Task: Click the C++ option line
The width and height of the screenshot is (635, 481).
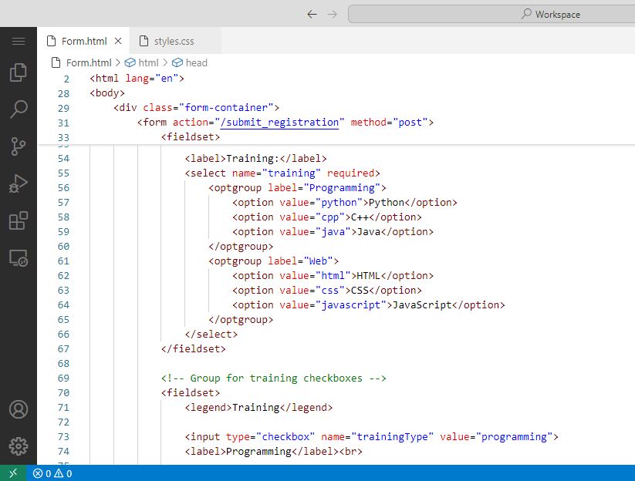Action: (327, 217)
